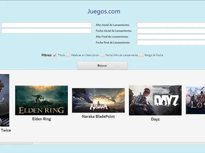Open the Lost Ark game thumbnail
This screenshot has width=205, height=153.
[195, 100]
